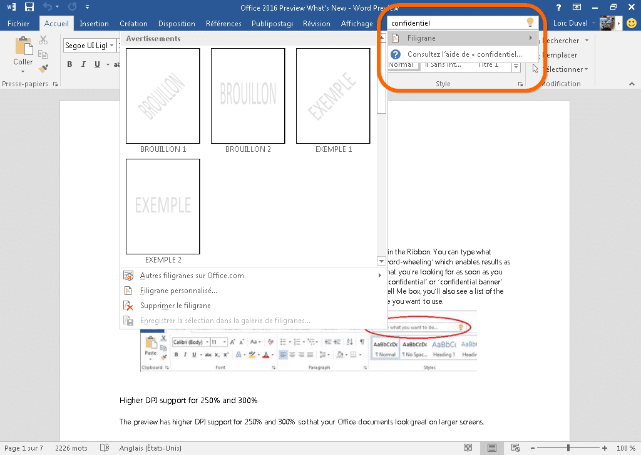Open ribbon display options icon
Screen dimensions: 641x455
[577, 7]
